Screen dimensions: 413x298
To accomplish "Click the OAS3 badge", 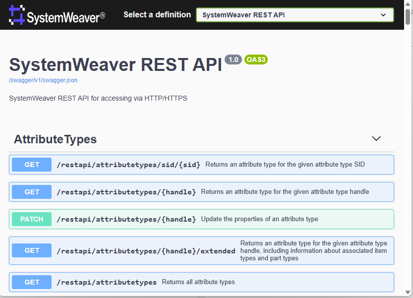I will [256, 60].
